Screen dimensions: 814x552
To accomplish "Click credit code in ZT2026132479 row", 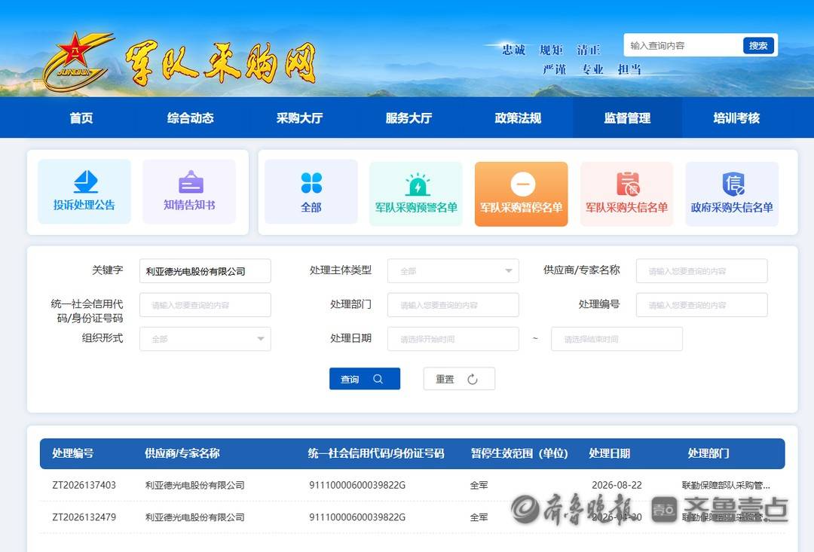I will coord(357,517).
